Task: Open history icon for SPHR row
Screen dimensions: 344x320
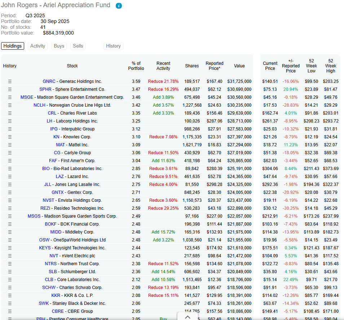Action: 10,89
